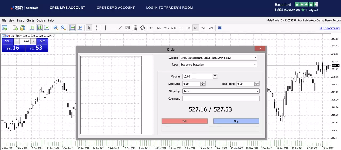Click the Admiral Markets logo
This screenshot has width=341, height=150.
[x=25, y=8]
